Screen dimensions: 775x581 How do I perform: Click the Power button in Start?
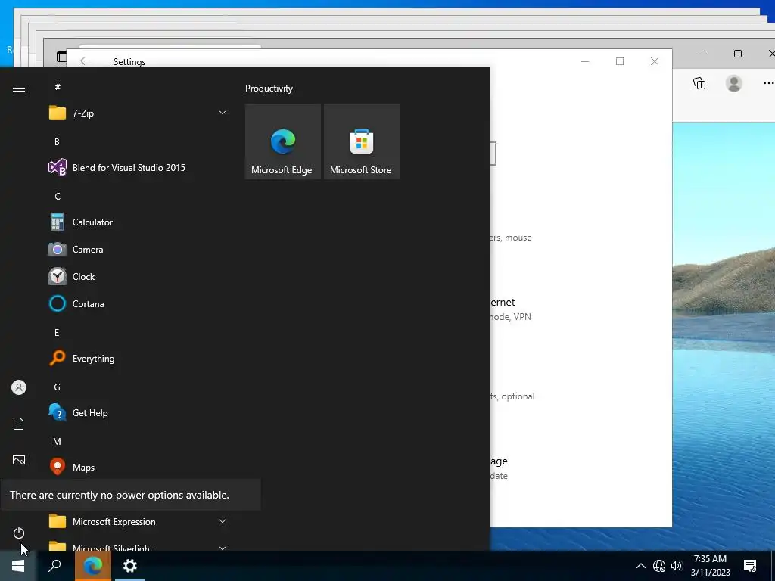pyautogui.click(x=19, y=533)
